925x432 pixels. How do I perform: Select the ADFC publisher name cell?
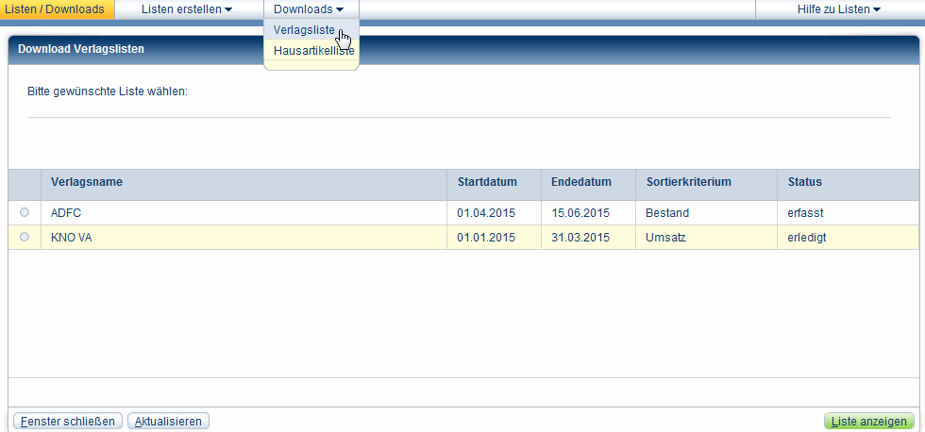coord(67,213)
